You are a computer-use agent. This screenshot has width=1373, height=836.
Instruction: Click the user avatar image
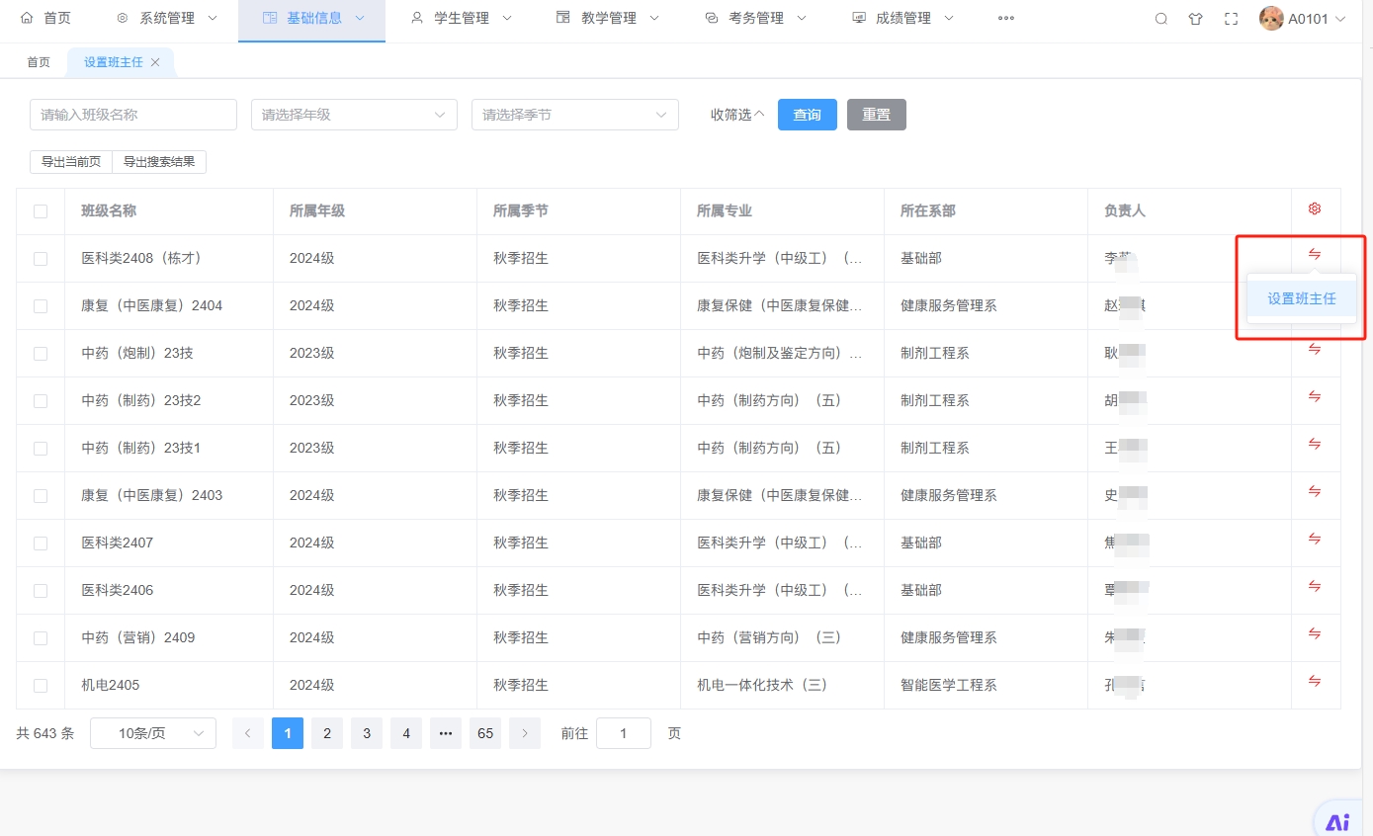[1271, 18]
